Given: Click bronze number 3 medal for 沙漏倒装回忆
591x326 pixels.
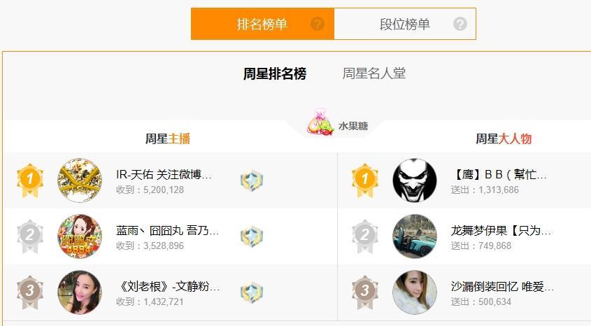Looking at the screenshot, I should click(364, 292).
